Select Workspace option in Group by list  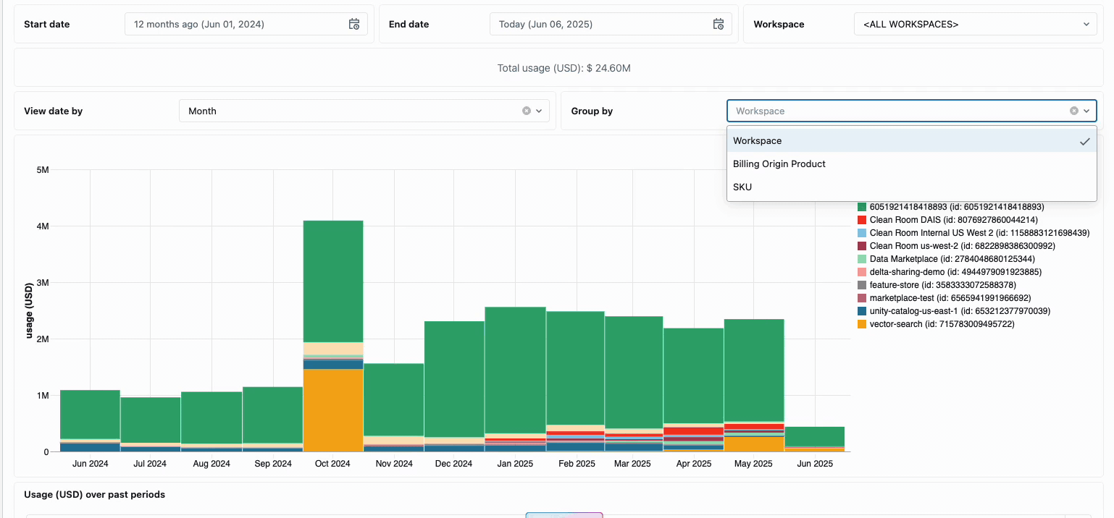(x=758, y=141)
